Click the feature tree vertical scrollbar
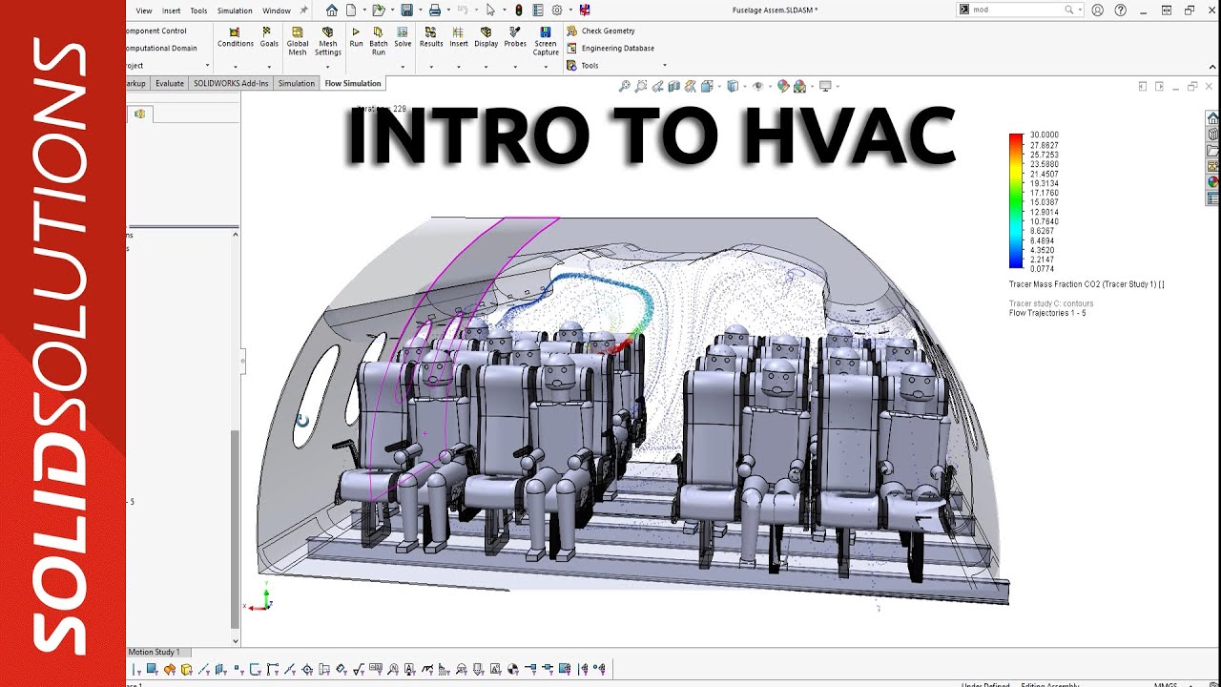 point(235,528)
